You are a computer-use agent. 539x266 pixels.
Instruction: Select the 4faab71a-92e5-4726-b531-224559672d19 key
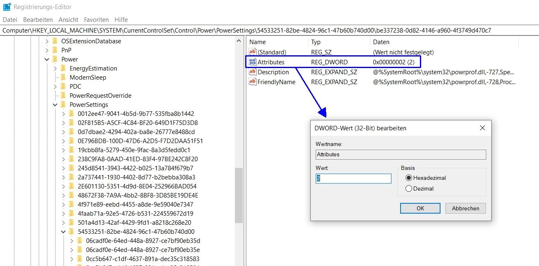click(135, 214)
